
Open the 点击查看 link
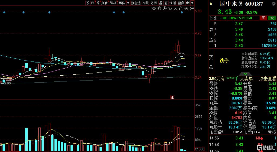click(x=268, y=79)
